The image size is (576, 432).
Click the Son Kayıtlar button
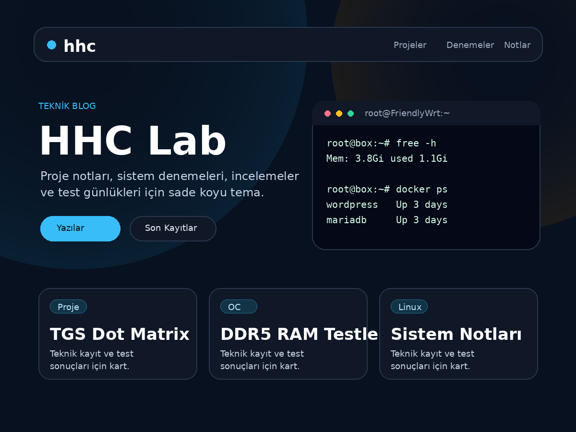pyautogui.click(x=173, y=228)
